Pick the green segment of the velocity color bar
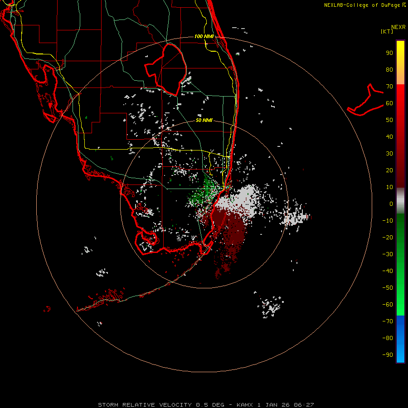This screenshot has width=408, height=408. pos(400,265)
